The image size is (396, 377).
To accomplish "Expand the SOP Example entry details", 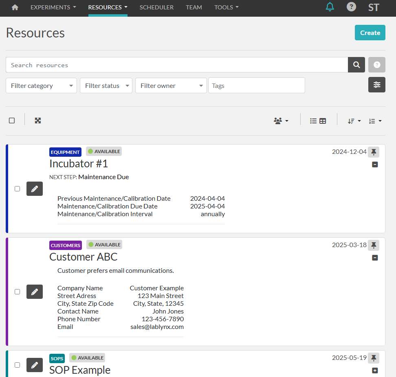I will coord(375,370).
